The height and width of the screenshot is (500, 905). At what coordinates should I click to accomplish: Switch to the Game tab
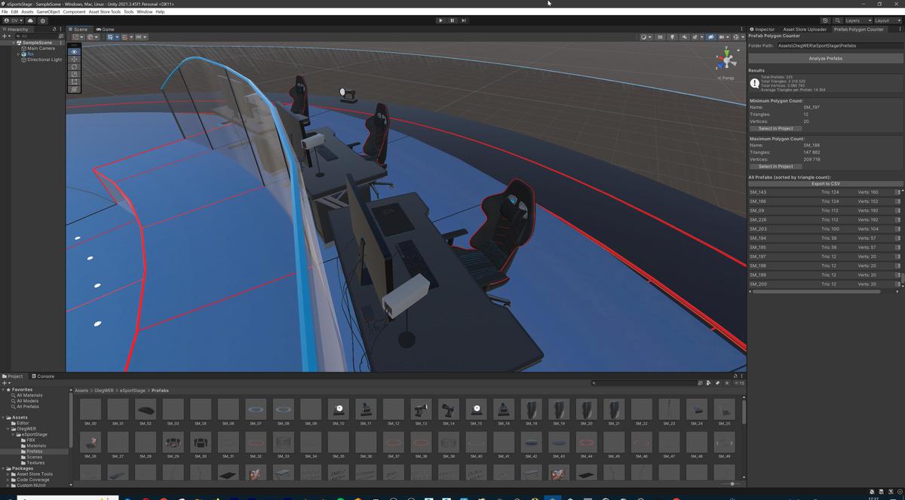(x=106, y=29)
